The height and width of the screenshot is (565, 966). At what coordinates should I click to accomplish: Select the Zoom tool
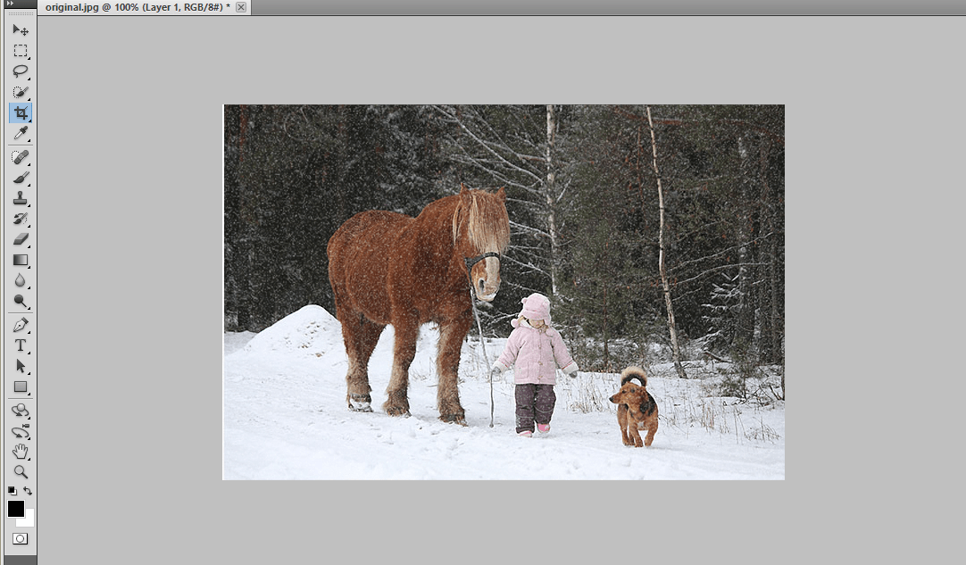click(21, 472)
